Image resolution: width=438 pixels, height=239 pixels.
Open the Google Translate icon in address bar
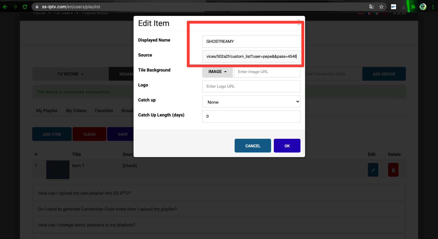(371, 6)
